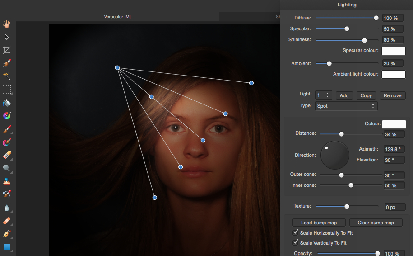Pick the rectangular Marquee selection tool

tap(7, 90)
